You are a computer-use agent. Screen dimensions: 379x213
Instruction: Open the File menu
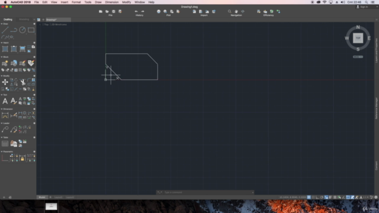[x=37, y=2]
